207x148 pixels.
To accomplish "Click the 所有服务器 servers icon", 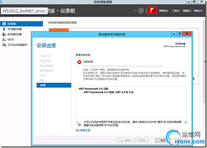I will [x=4, y=34].
